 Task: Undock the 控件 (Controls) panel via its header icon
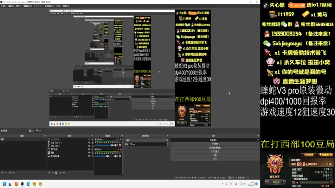coord(258,136)
